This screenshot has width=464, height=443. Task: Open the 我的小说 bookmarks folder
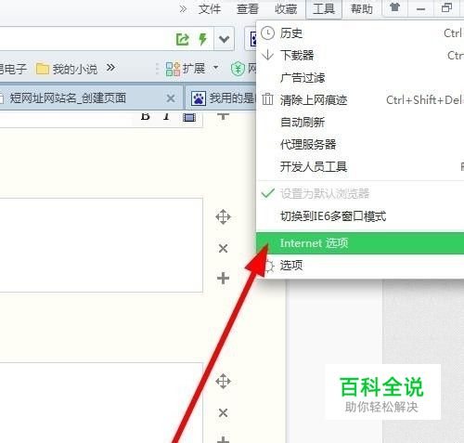tap(67, 69)
